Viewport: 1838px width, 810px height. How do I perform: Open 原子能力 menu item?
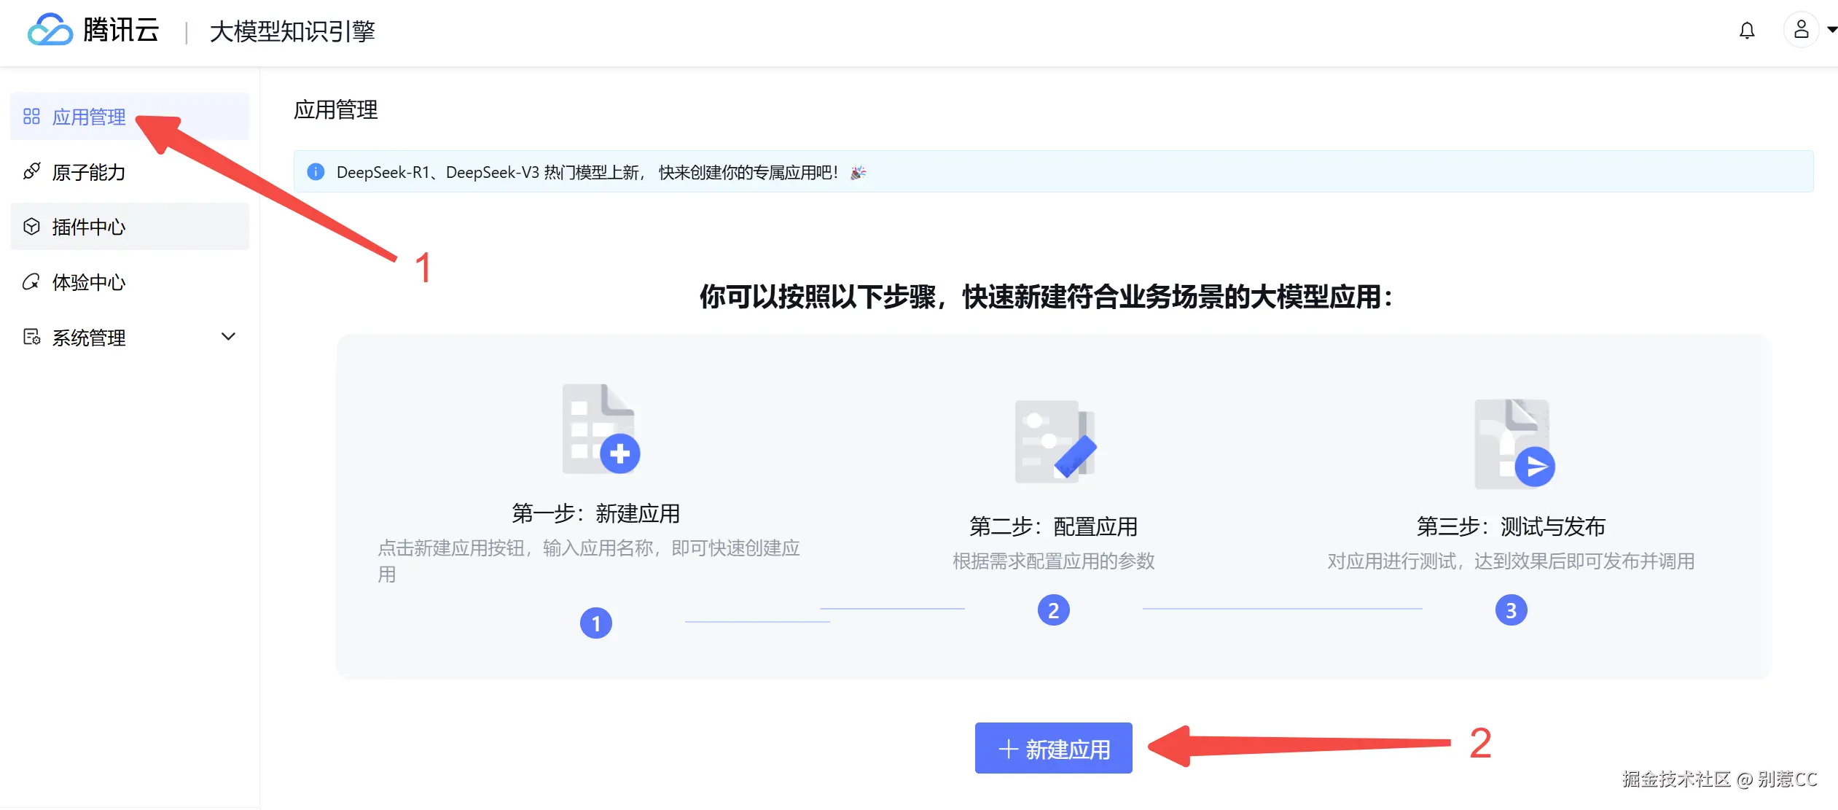tap(89, 172)
